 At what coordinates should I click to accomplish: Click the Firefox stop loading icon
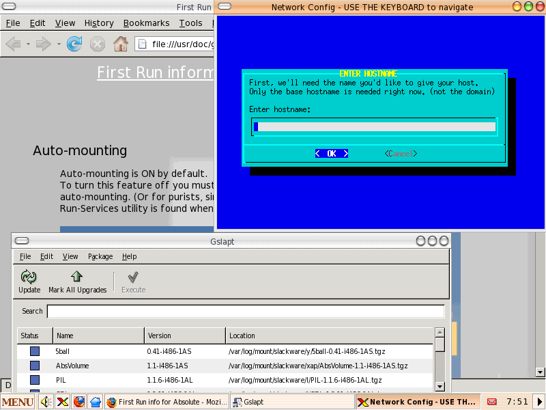coord(97,44)
